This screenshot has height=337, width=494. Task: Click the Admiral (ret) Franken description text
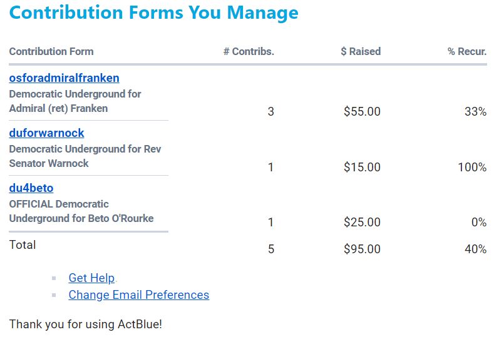click(x=59, y=109)
